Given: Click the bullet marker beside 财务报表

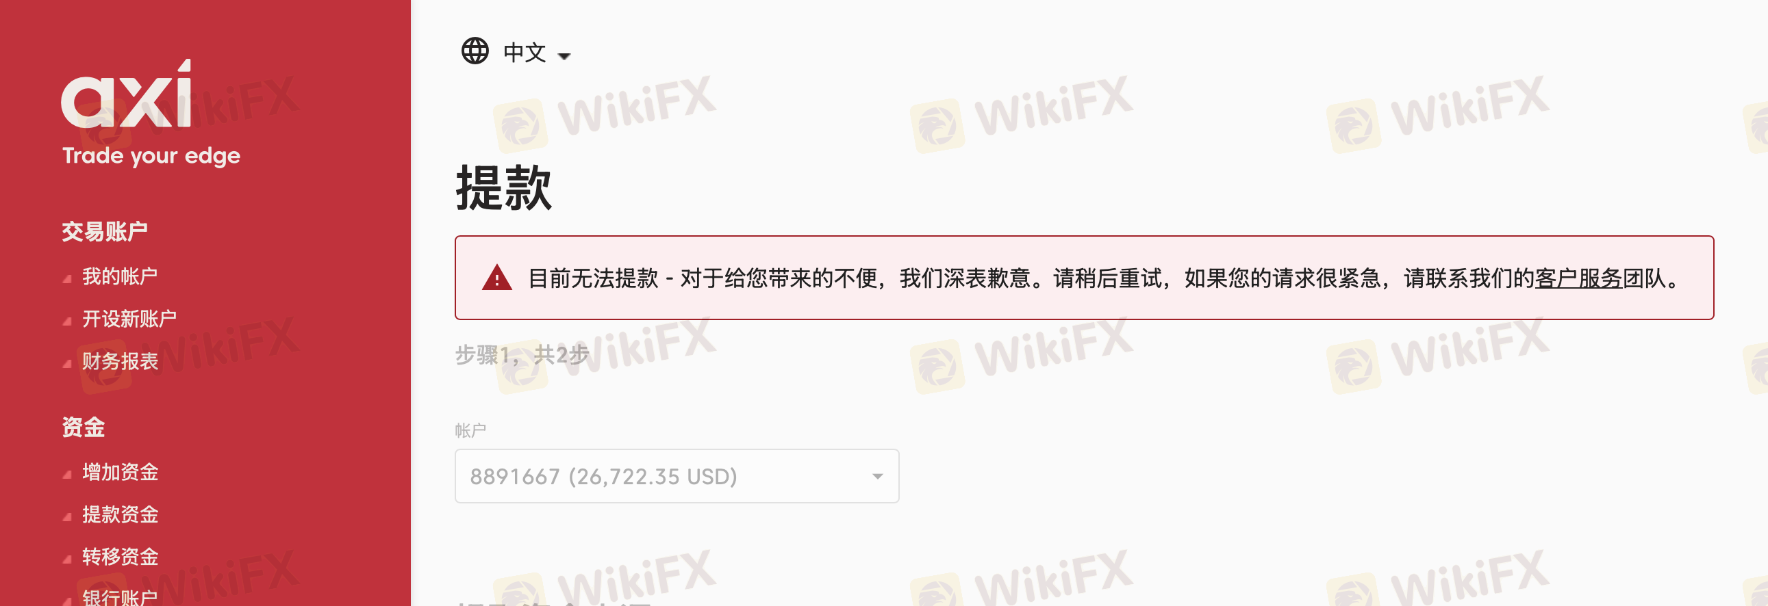Looking at the screenshot, I should [x=67, y=363].
